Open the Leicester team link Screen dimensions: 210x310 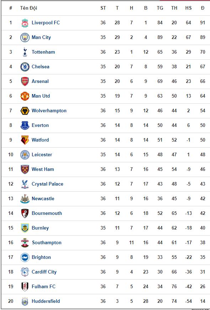(x=42, y=154)
